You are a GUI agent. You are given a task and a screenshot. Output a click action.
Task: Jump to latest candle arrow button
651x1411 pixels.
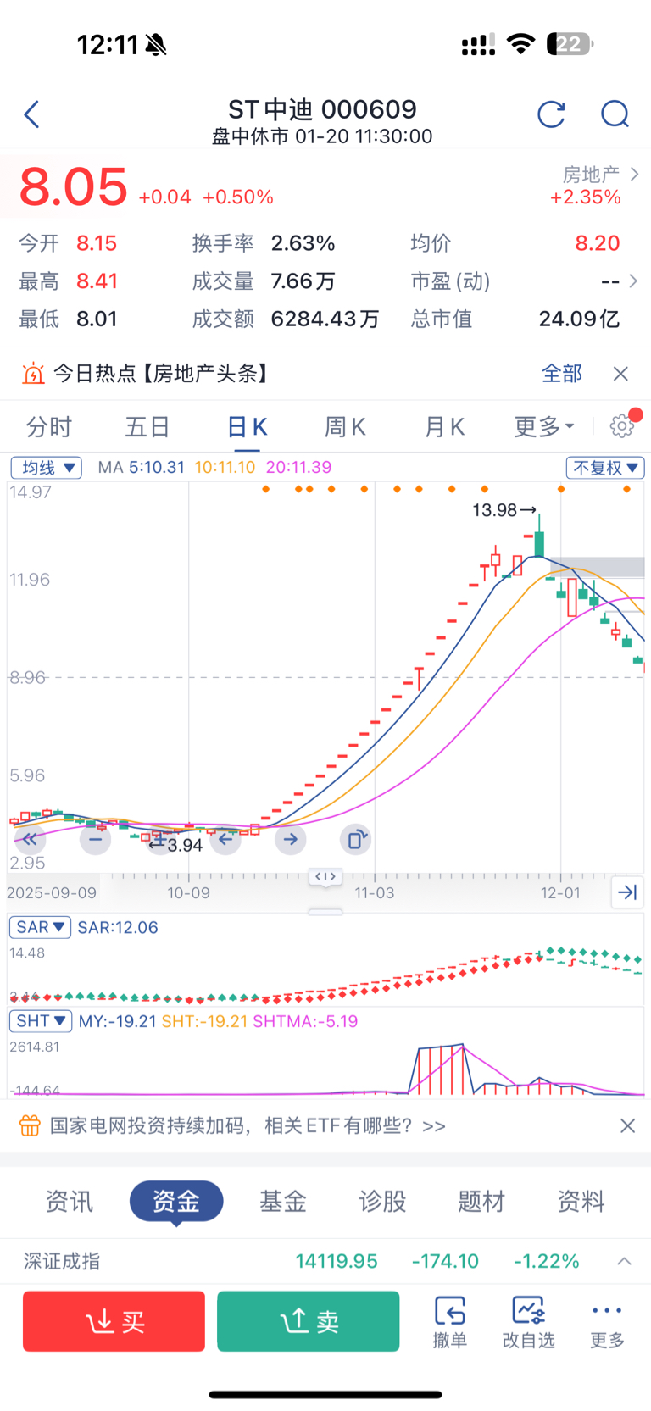[x=627, y=892]
